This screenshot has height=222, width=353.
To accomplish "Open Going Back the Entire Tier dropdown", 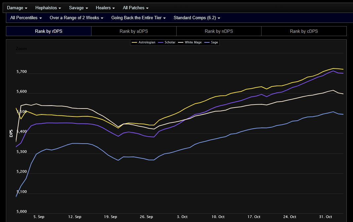I will click(138, 18).
